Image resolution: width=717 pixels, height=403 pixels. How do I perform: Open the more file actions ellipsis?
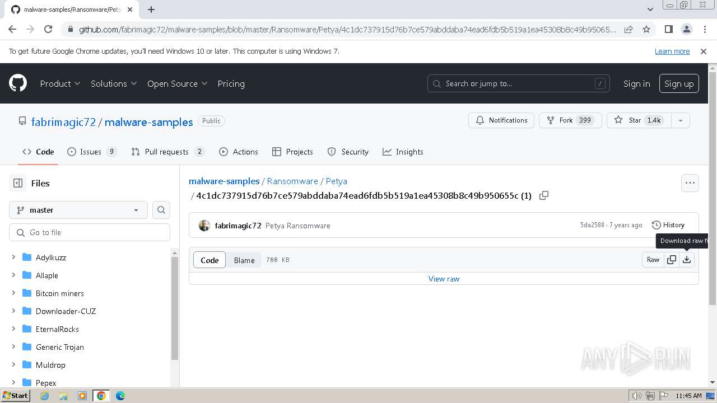[690, 182]
